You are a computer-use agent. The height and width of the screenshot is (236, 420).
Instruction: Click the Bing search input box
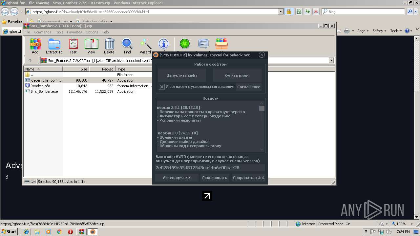363,11
